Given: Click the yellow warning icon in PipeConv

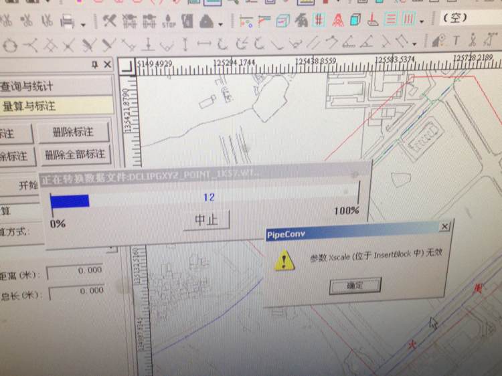Looking at the screenshot, I should click(284, 260).
